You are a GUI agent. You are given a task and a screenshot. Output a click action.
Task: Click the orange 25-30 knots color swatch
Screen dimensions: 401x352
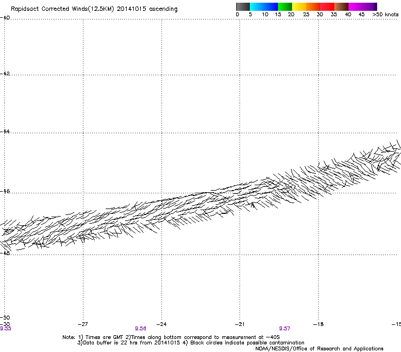click(313, 6)
